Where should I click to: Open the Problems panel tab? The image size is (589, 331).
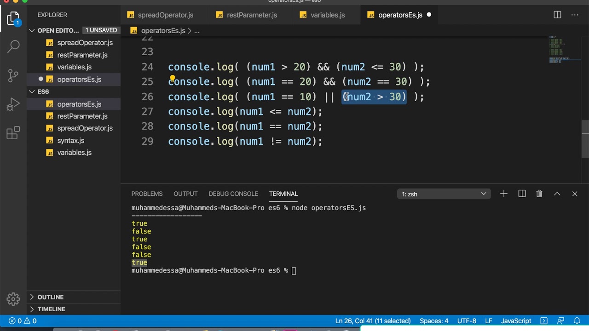(x=147, y=194)
